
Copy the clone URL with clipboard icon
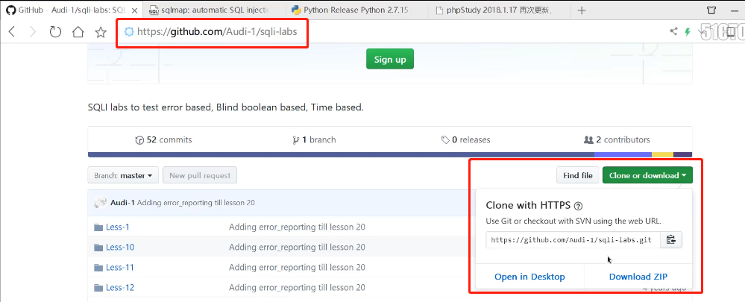click(x=671, y=240)
